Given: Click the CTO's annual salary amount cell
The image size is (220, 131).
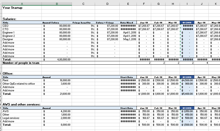Looking at the screenshot, I should click(x=57, y=29).
